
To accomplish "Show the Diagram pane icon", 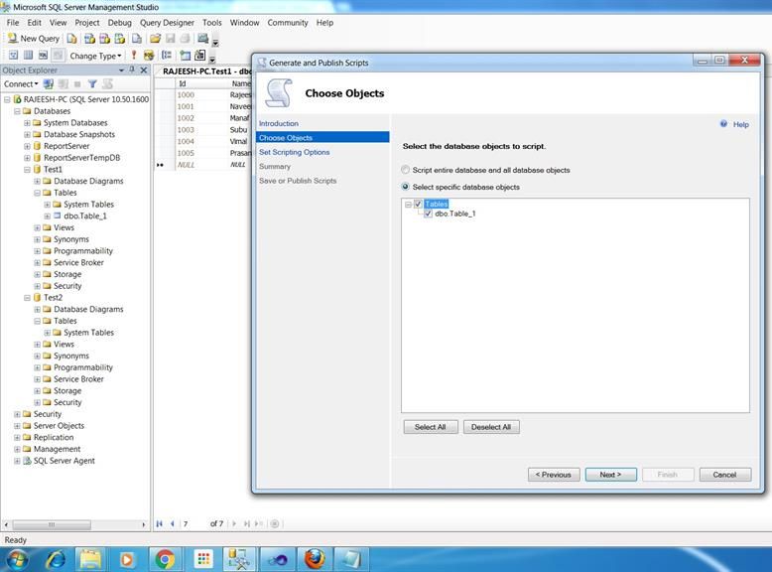I will click(13, 56).
